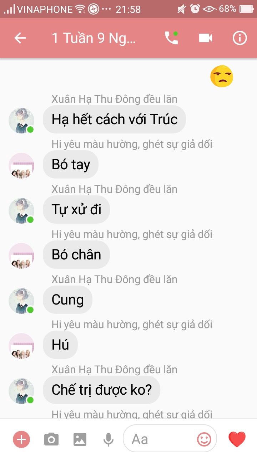Image resolution: width=257 pixels, height=458 pixels.
Task: Open more actions plus button
Action: (21, 439)
